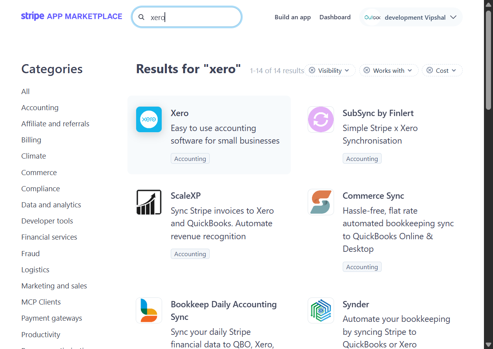
Task: Click the Results for "xero" heading
Action: point(188,69)
